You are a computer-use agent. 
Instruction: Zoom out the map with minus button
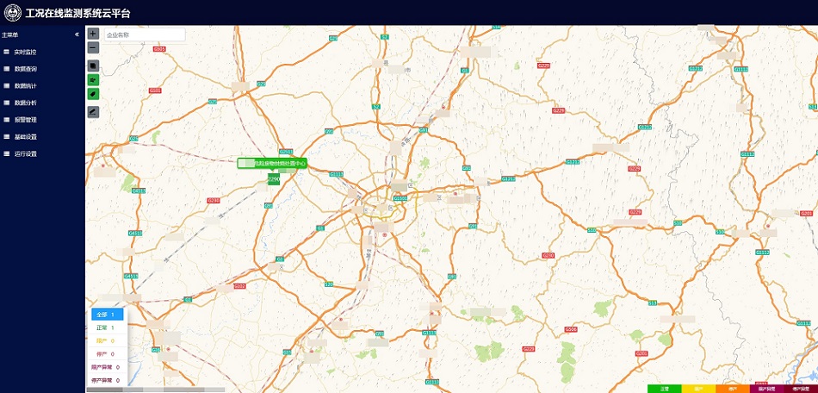[x=93, y=47]
